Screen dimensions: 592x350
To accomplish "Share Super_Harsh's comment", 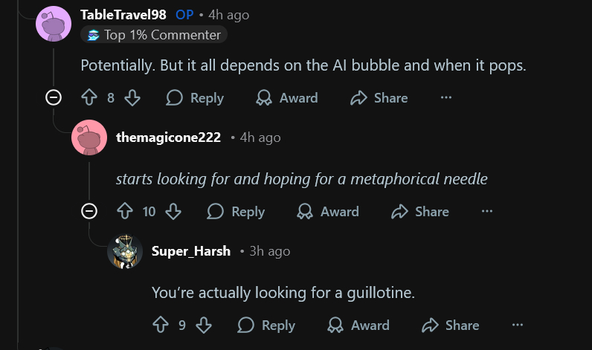I will [451, 325].
